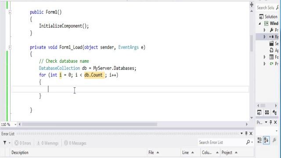This screenshot has width=281, height=158.
Task: Click the "// Check database name" comment
Action: [64, 61]
